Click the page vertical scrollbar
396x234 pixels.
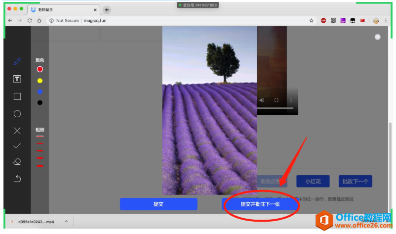[391, 167]
